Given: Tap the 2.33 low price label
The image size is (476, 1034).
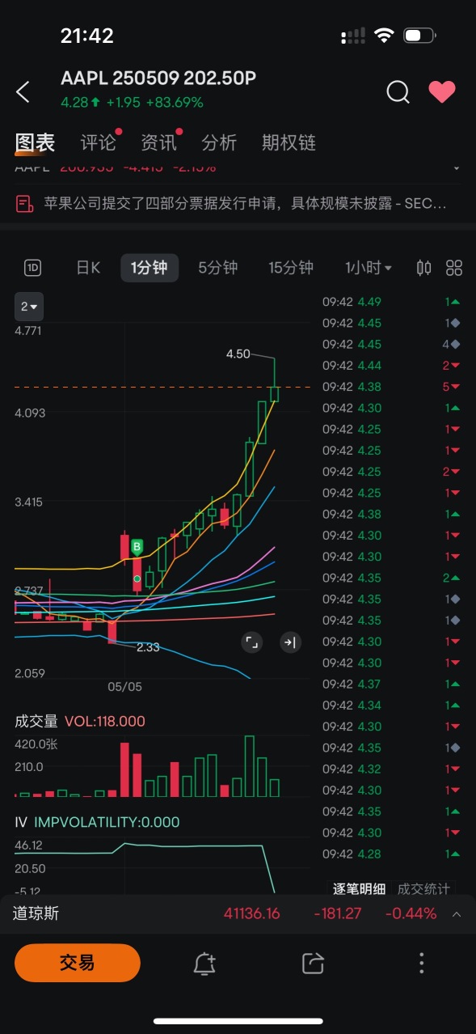Looking at the screenshot, I should click(x=148, y=647).
